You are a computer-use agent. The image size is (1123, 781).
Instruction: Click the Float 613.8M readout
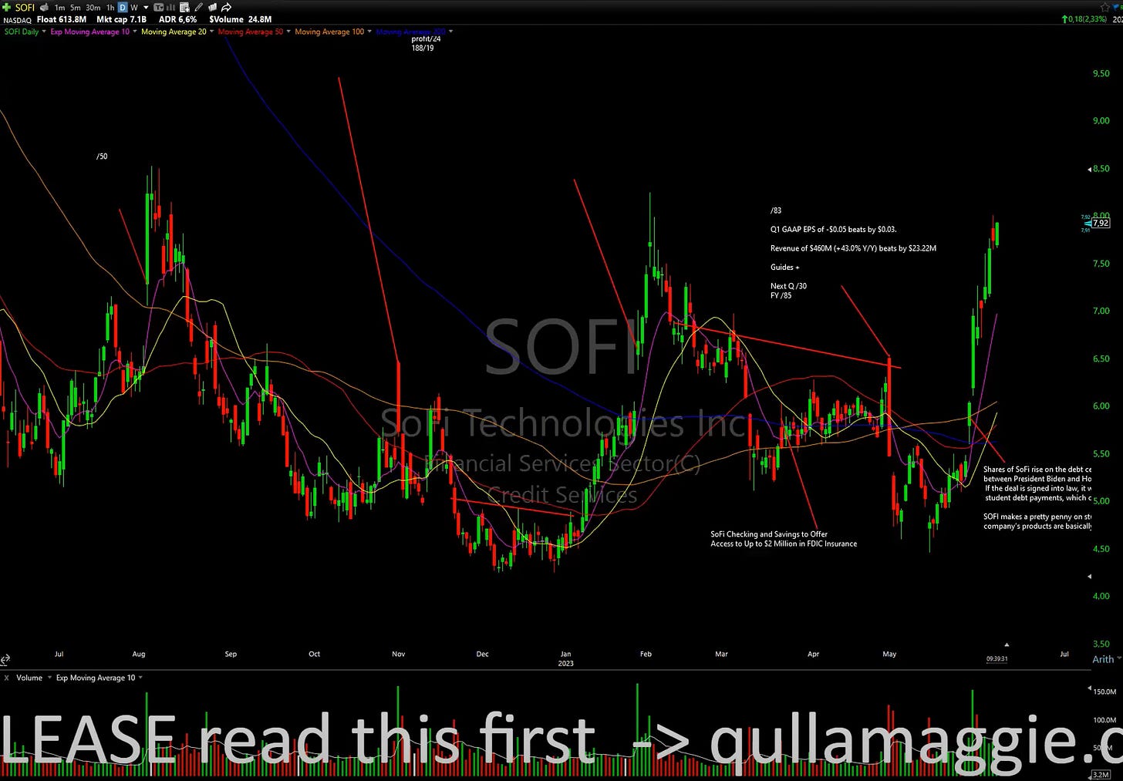[x=62, y=19]
